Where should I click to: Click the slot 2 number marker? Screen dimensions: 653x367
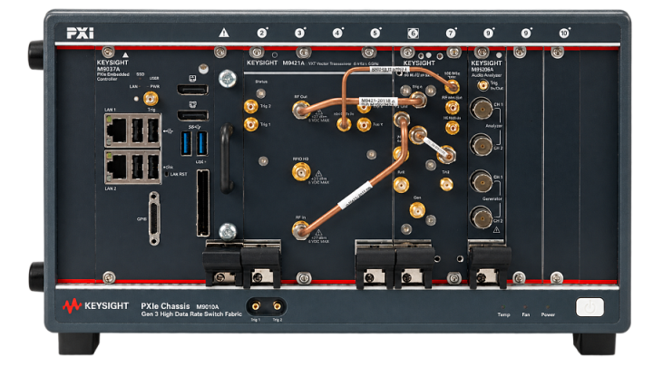click(x=262, y=33)
